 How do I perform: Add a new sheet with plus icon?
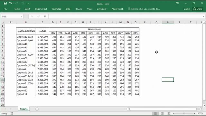[x=37, y=109]
